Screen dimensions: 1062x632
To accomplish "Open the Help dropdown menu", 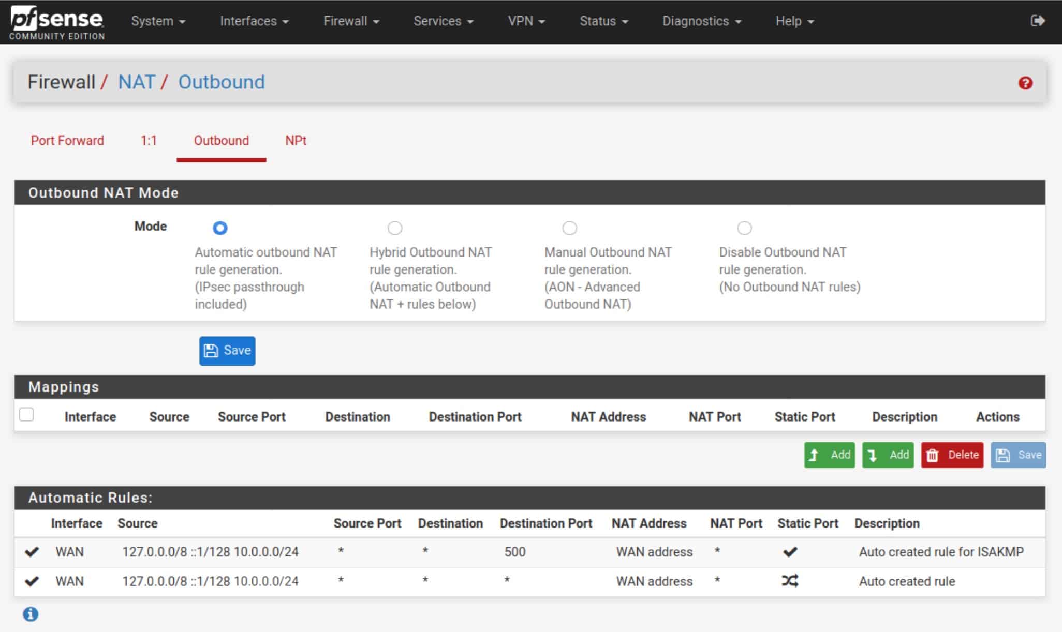I will [794, 21].
